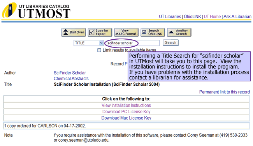Screen dimensions: 253x146
Task: Click the '1 copy ordered for CARLSON' text
Action: [45, 126]
